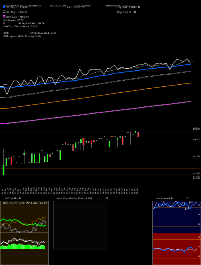Screen dimensions: 201x265
Task: Open the ADX chart with green and orange lines
Action: pyautogui.click(x=24, y=217)
